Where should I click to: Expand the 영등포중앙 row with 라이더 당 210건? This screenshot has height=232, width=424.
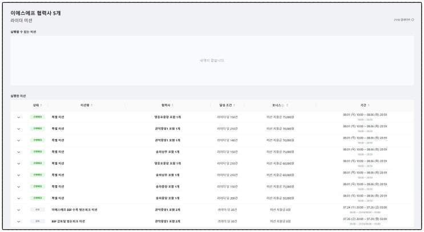tap(19, 164)
